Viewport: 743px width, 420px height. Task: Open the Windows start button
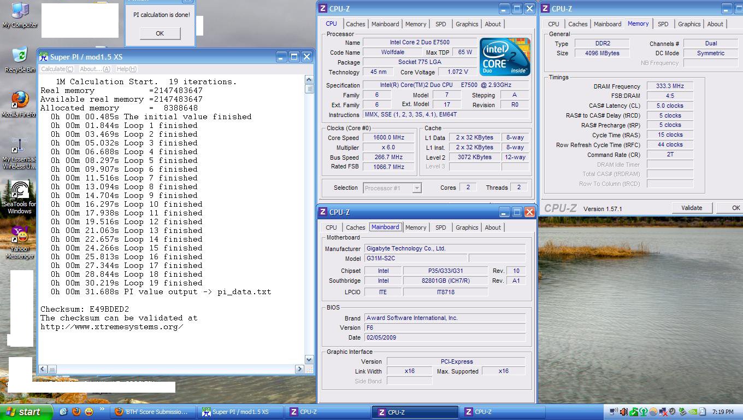point(26,412)
